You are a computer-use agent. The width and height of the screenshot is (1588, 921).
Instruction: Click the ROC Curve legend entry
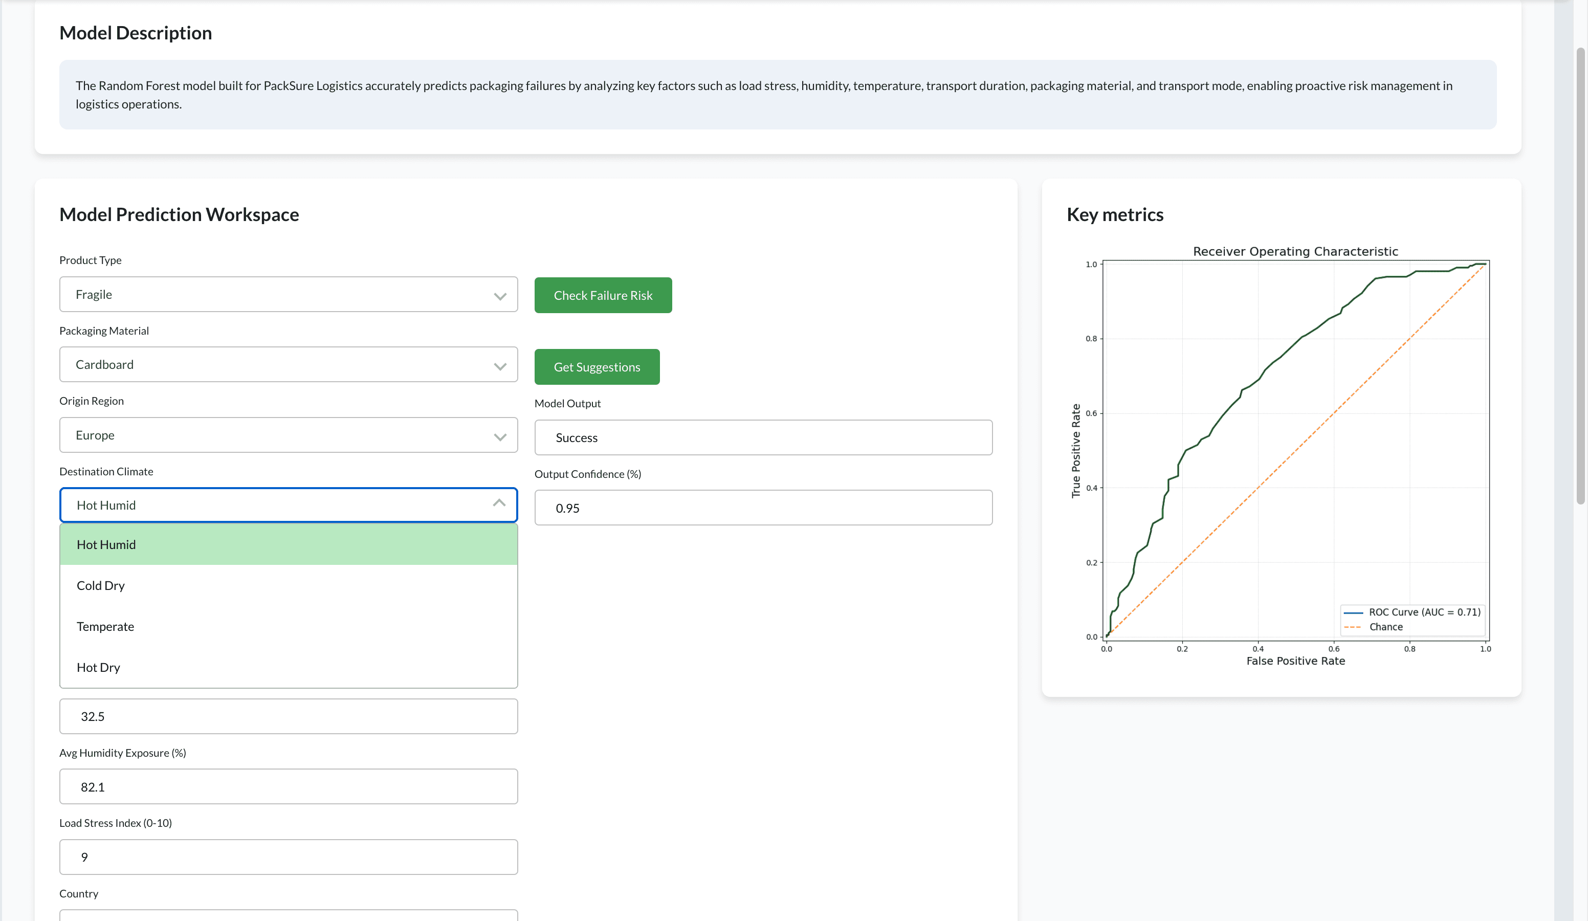(1413, 611)
